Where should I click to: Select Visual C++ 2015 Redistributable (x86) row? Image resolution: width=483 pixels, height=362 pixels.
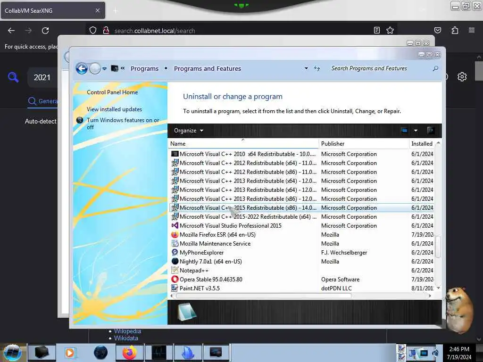(x=302, y=208)
